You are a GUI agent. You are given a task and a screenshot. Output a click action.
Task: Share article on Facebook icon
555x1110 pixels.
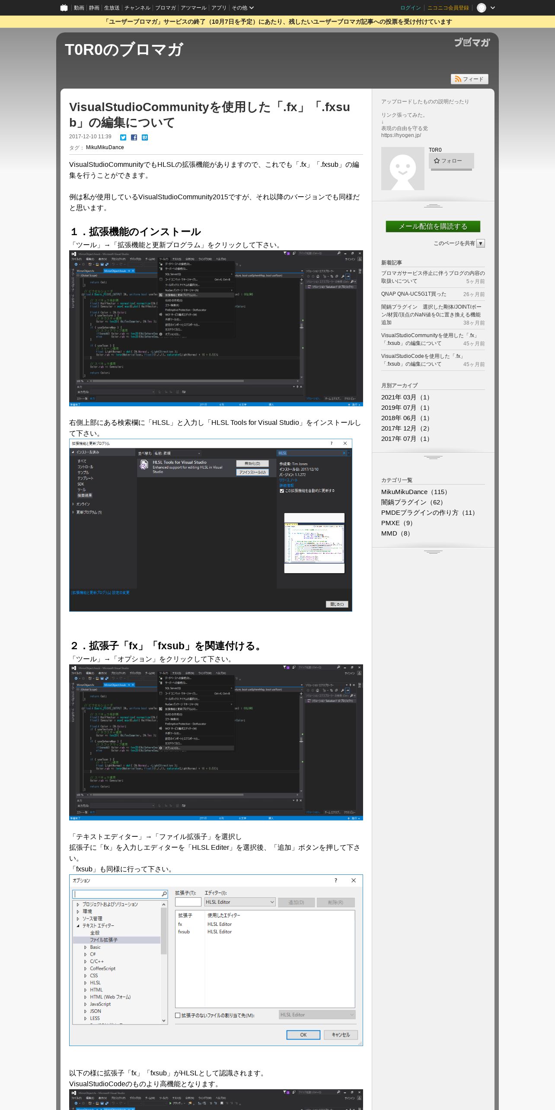(134, 137)
